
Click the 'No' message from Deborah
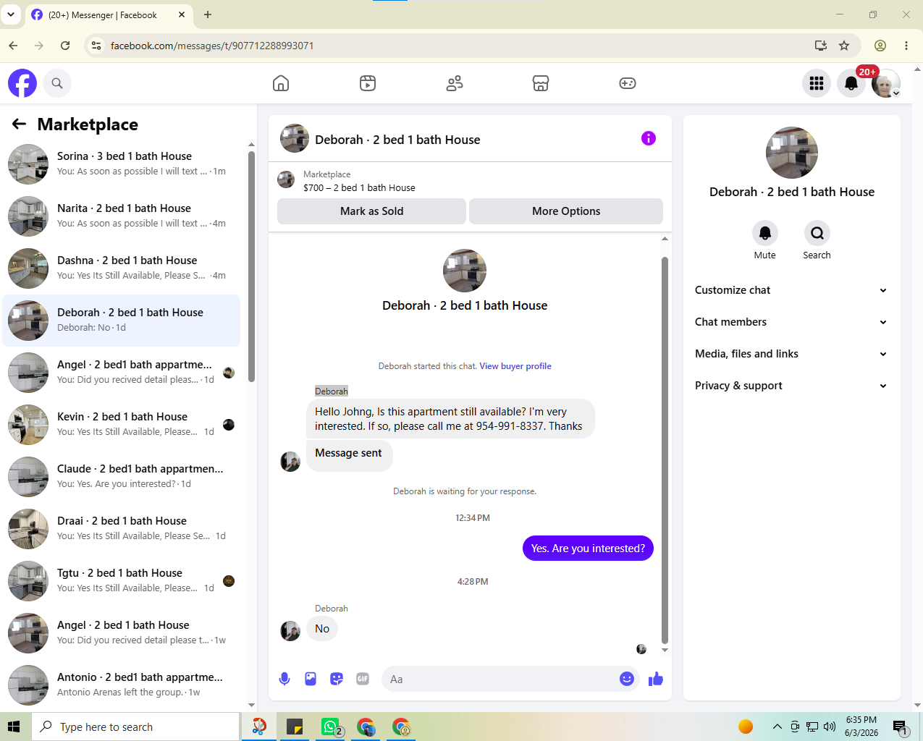[x=322, y=629]
